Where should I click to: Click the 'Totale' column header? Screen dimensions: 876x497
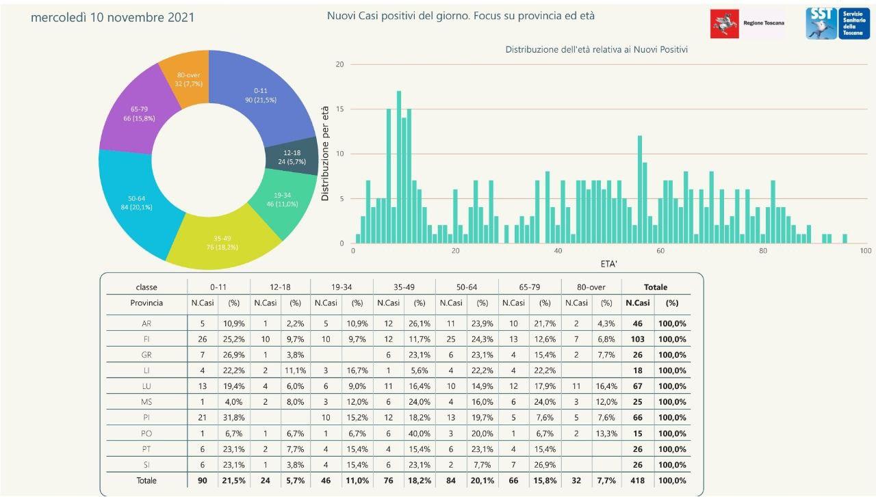coord(655,287)
